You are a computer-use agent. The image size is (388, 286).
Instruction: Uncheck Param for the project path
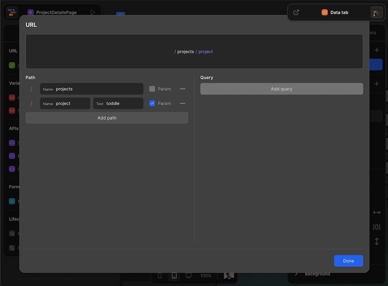tap(152, 103)
